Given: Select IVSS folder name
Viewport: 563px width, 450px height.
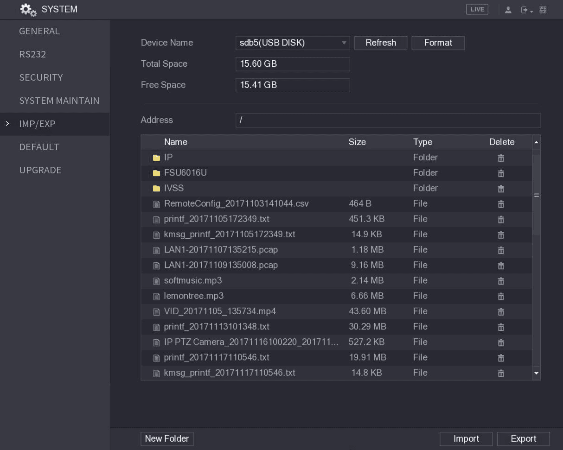Looking at the screenshot, I should 174,188.
